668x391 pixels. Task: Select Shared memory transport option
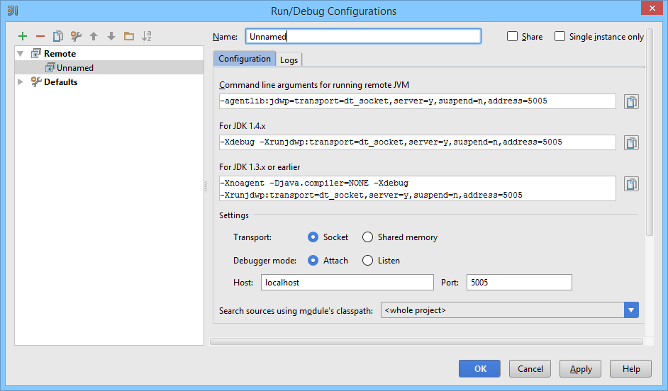pos(367,237)
